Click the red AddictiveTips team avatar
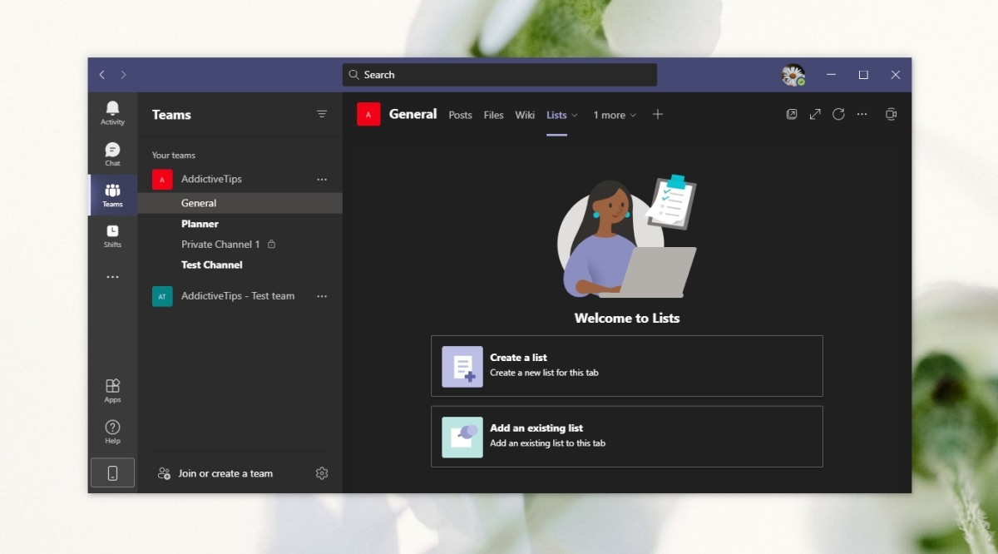The height and width of the screenshot is (554, 998). click(x=162, y=179)
